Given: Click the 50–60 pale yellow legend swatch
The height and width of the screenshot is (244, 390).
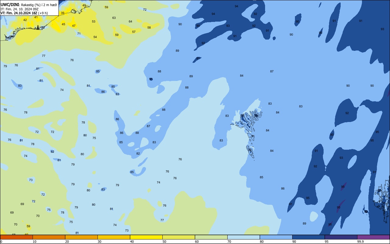Looking at the screenshot, I should click(179, 237).
